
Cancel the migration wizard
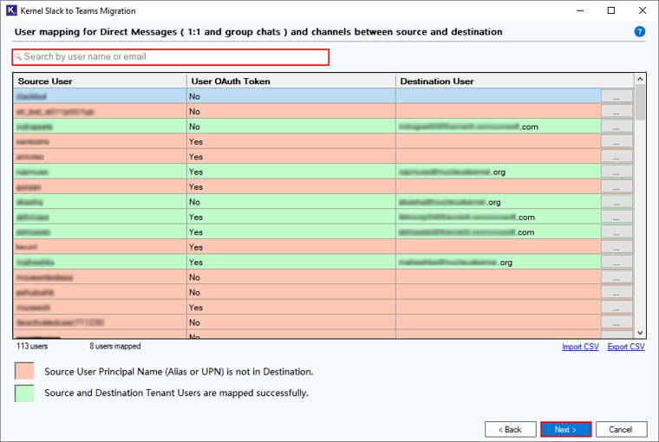[x=621, y=429]
